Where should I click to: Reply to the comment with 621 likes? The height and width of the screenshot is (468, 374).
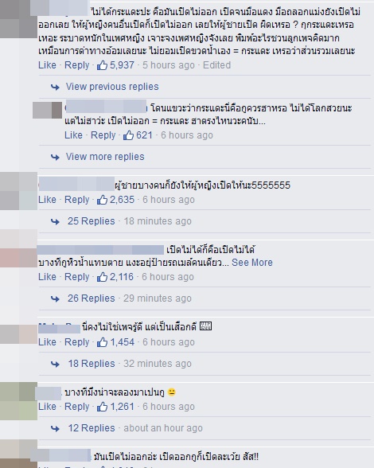pyautogui.click(x=103, y=135)
